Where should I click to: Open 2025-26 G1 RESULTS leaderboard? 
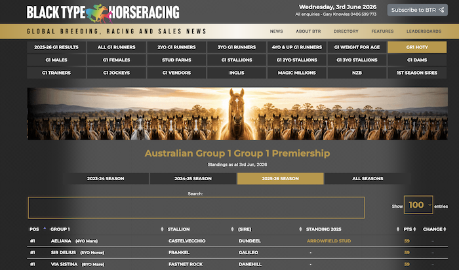pyautogui.click(x=56, y=47)
